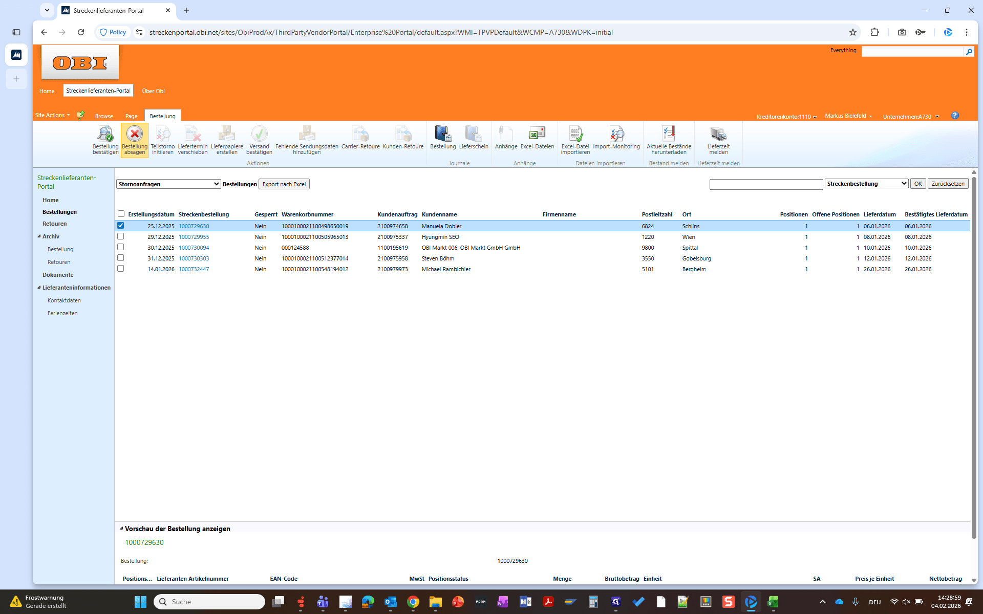Screen dimensions: 983x614
Task: Click the Bestellung bestätigen ribbon icon
Action: [x=105, y=140]
